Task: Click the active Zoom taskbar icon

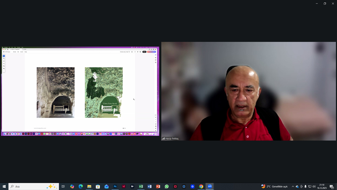Action: (210, 186)
